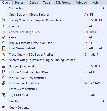
Task: Click the Trace Query in Profiler icon
Action: [4, 55]
